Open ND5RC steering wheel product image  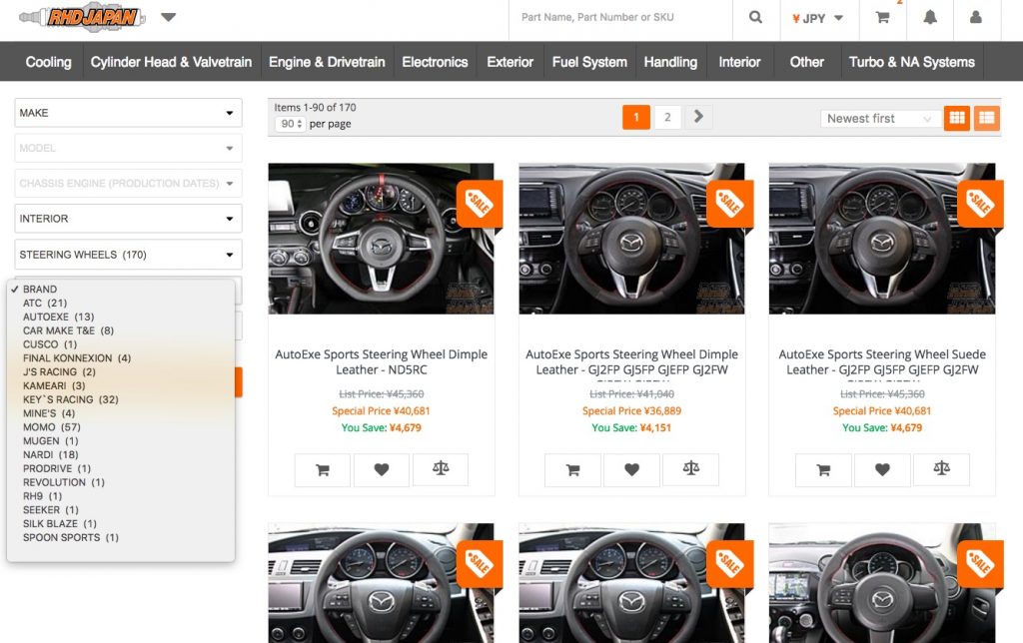[381, 239]
